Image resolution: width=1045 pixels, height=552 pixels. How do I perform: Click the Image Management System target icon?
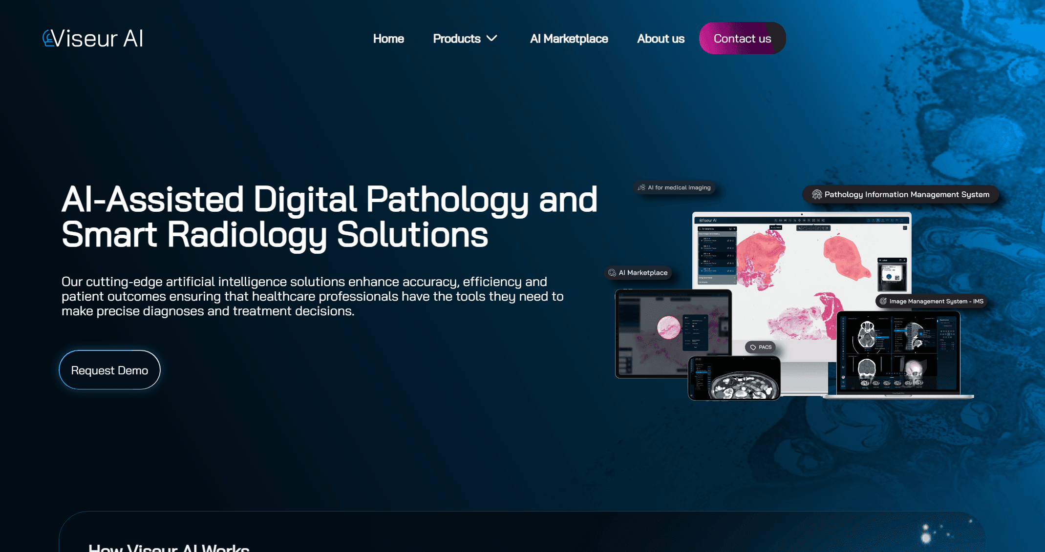(883, 301)
